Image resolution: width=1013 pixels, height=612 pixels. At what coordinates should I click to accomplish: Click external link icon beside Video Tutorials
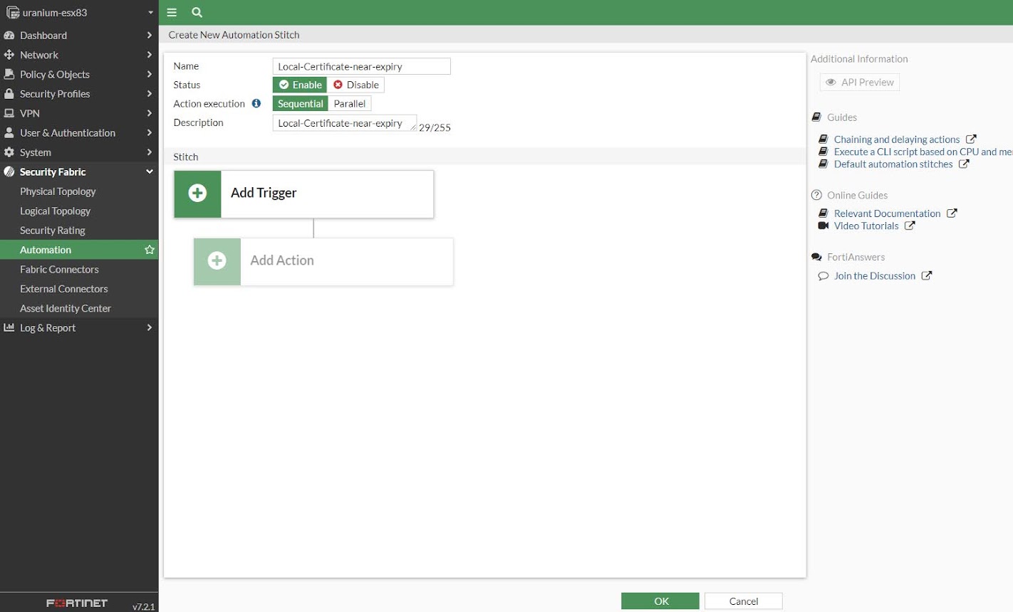point(910,226)
